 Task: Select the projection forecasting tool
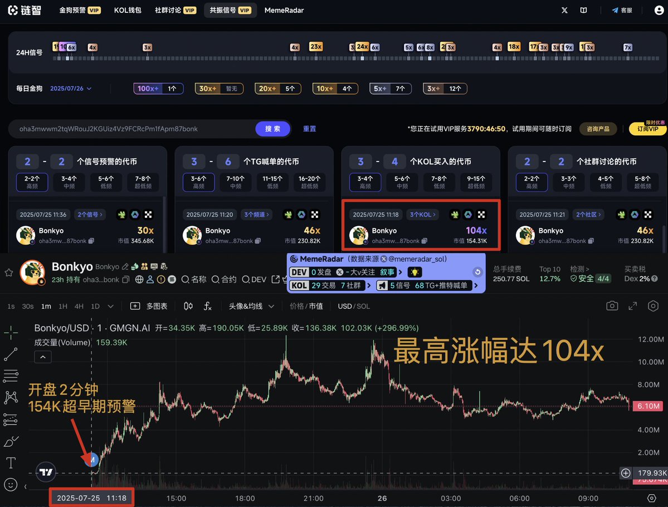11,420
